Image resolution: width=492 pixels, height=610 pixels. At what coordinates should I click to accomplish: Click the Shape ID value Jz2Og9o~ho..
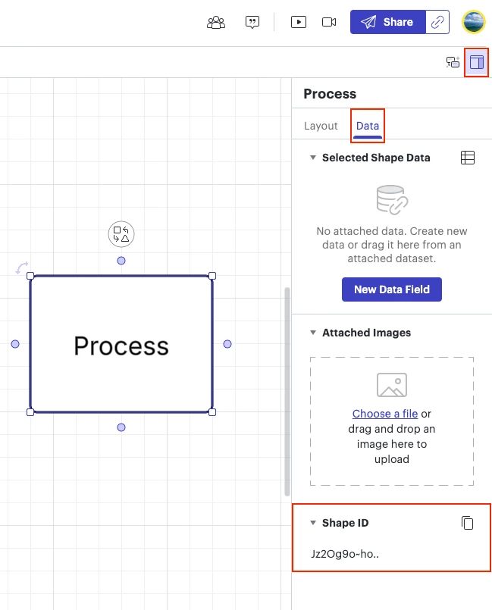pyautogui.click(x=345, y=554)
